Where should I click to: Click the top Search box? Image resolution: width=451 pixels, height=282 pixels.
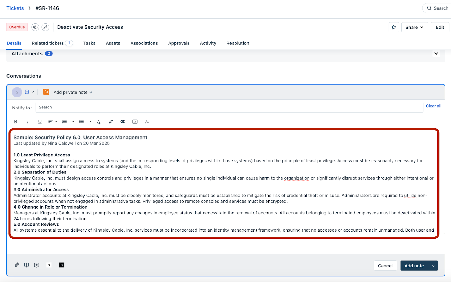437,8
